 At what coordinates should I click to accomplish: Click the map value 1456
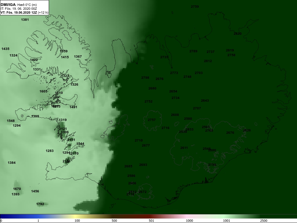pyautogui.click(x=35, y=191)
